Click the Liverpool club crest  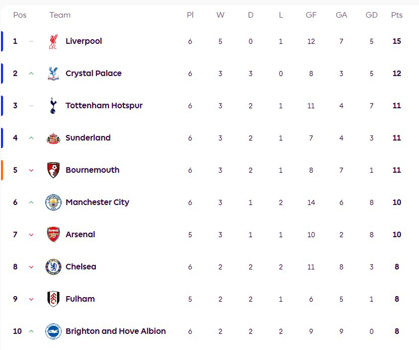point(53,41)
